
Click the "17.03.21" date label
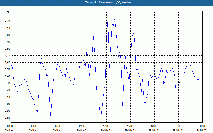202,130
